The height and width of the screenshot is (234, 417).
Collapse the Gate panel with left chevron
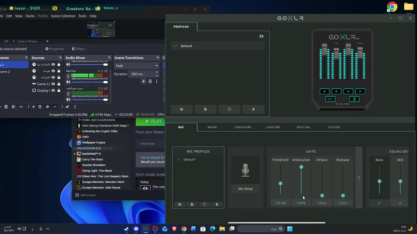pos(359,177)
